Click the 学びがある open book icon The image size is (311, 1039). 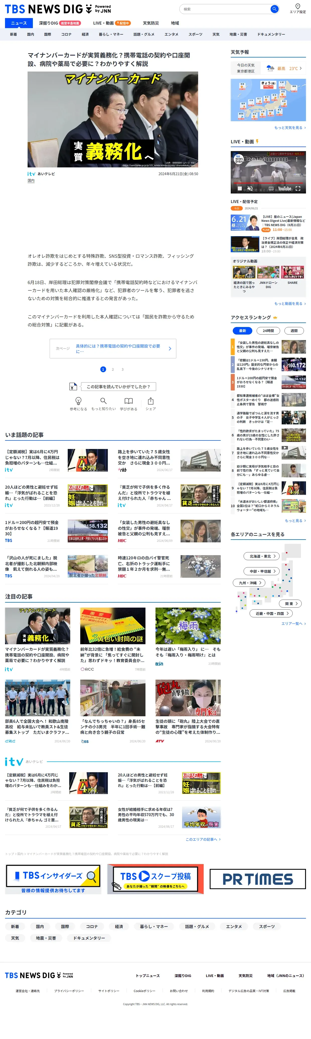128,401
